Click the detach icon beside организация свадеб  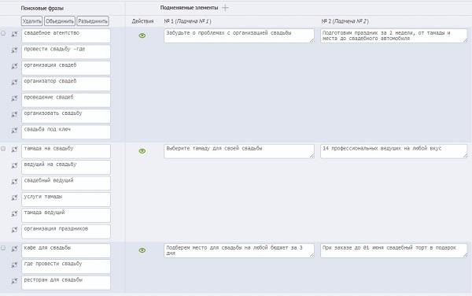point(14,66)
